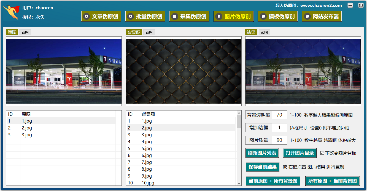Click the 结果 preview image
The height and width of the screenshot is (191, 367).
(x=303, y=71)
